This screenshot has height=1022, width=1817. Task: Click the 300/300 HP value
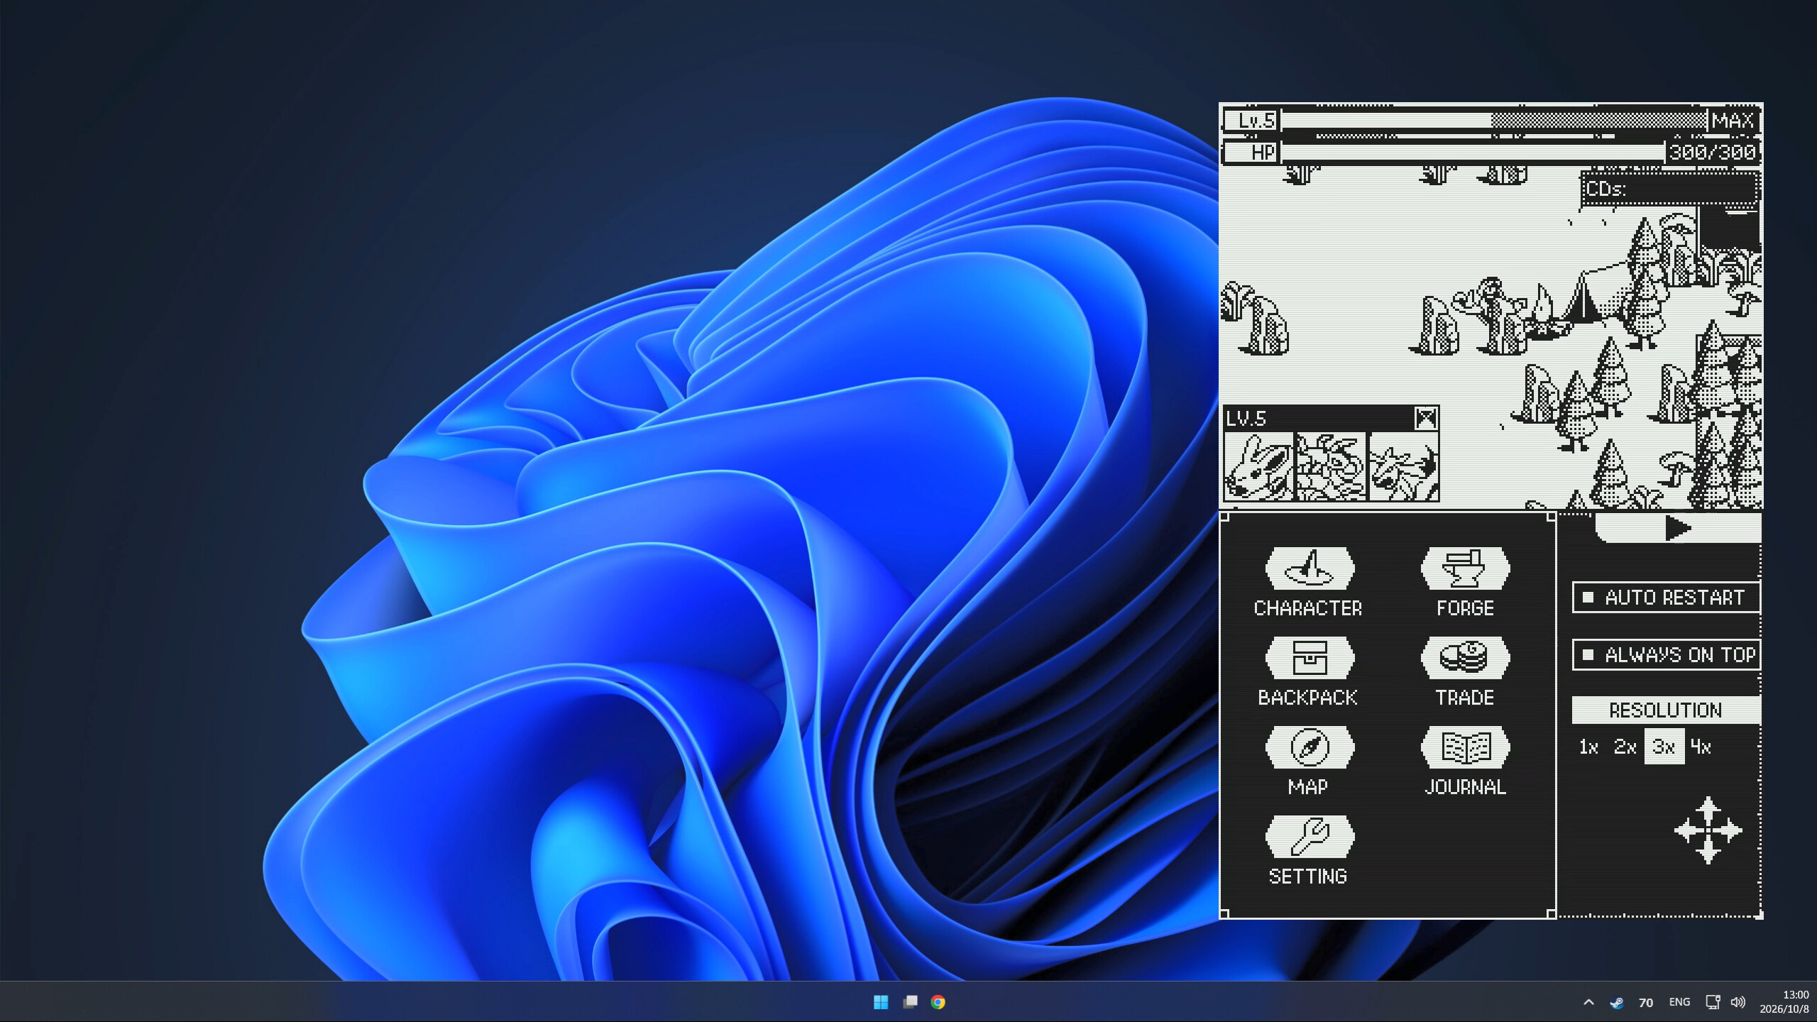[1713, 152]
